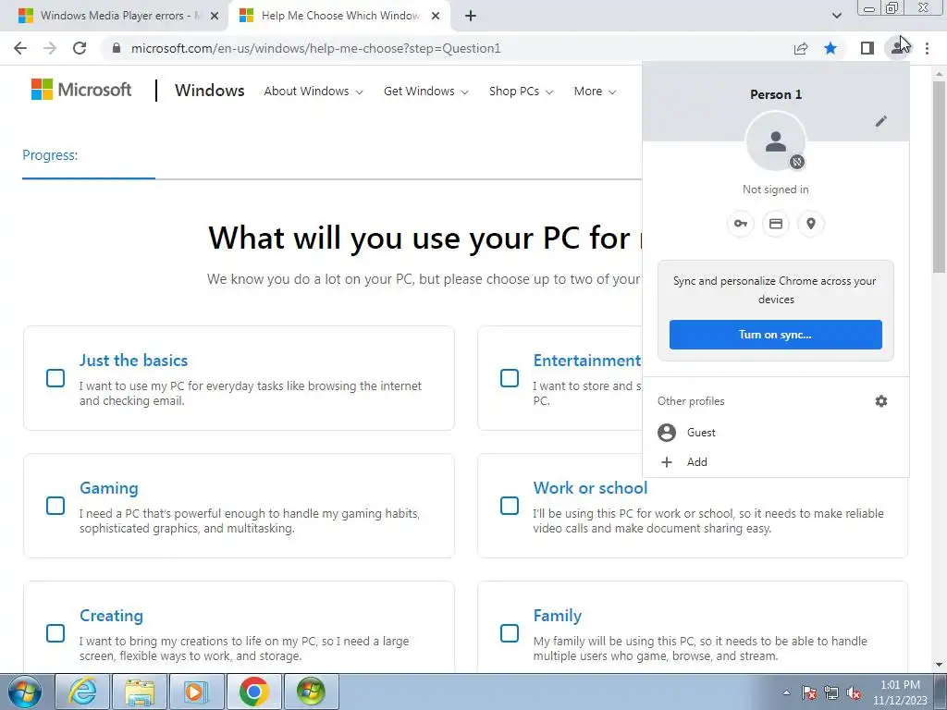
Task: Open Windows Explorer folder from taskbar
Action: point(140,692)
